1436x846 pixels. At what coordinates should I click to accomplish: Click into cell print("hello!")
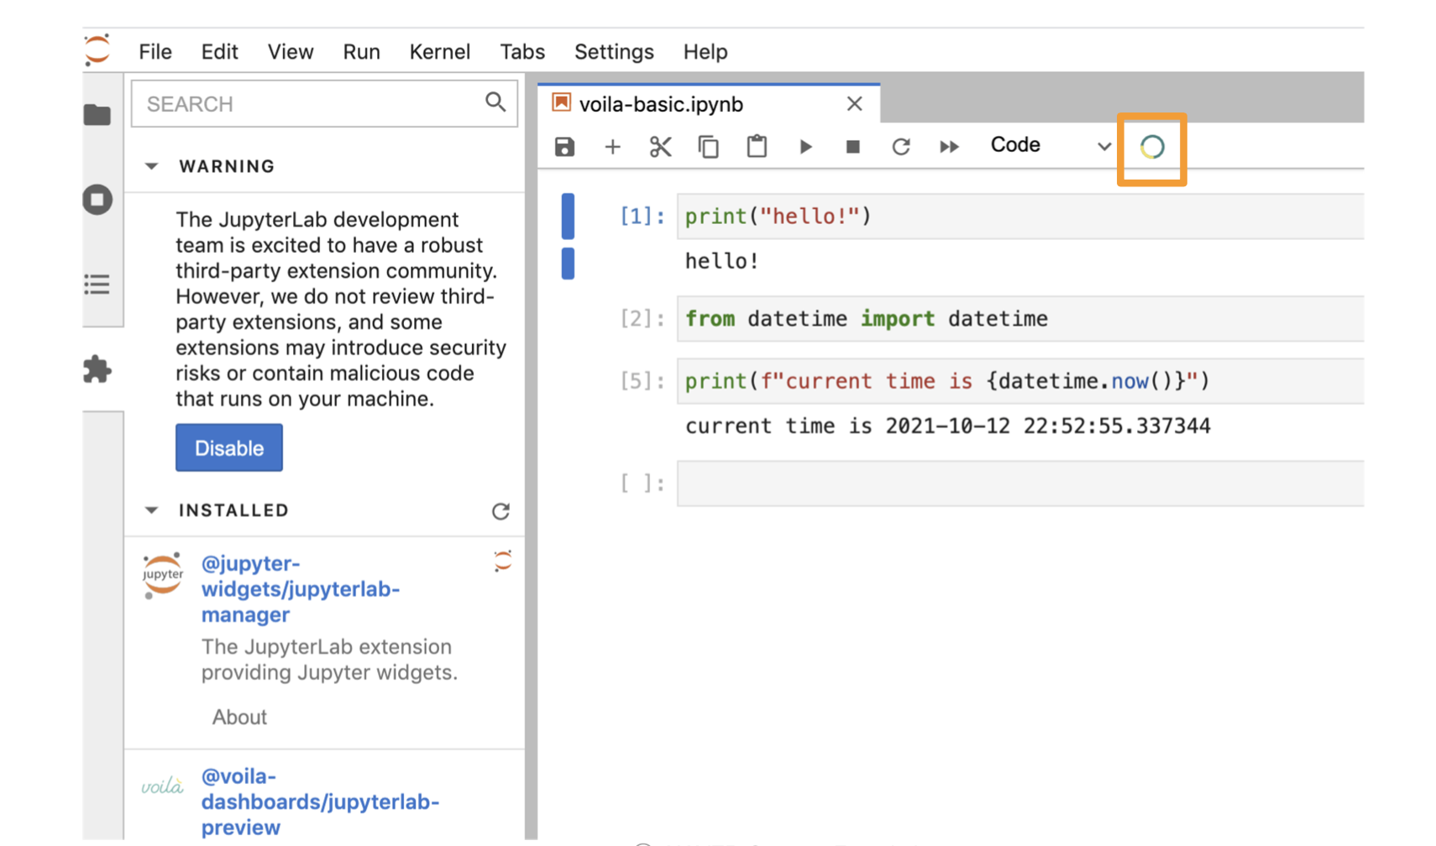tap(1020, 217)
